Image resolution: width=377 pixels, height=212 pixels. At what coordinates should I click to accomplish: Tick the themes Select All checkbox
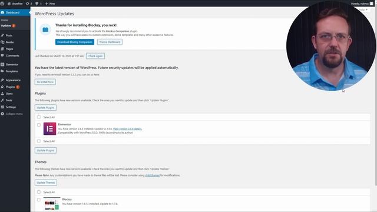coord(39,192)
